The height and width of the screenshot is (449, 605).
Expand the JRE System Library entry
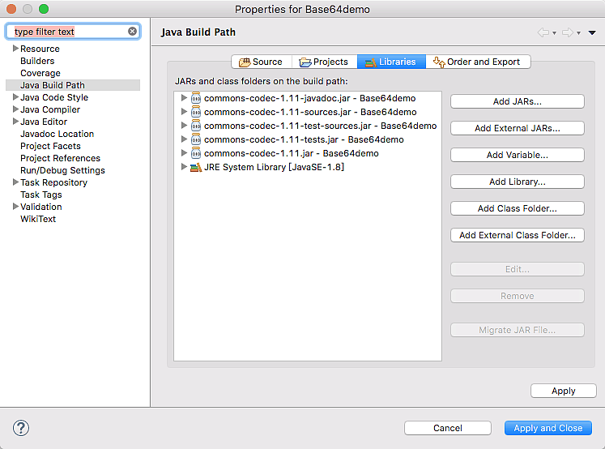[x=184, y=167]
